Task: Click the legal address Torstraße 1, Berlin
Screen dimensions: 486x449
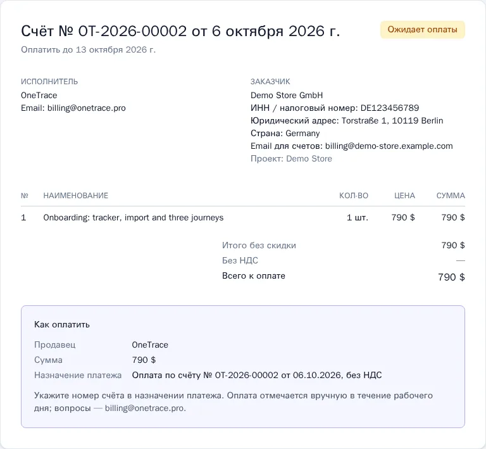Action: [392, 120]
